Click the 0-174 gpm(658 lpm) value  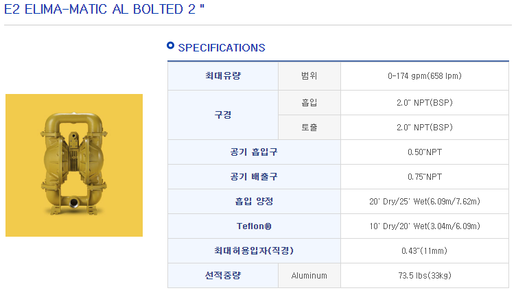tap(424, 75)
